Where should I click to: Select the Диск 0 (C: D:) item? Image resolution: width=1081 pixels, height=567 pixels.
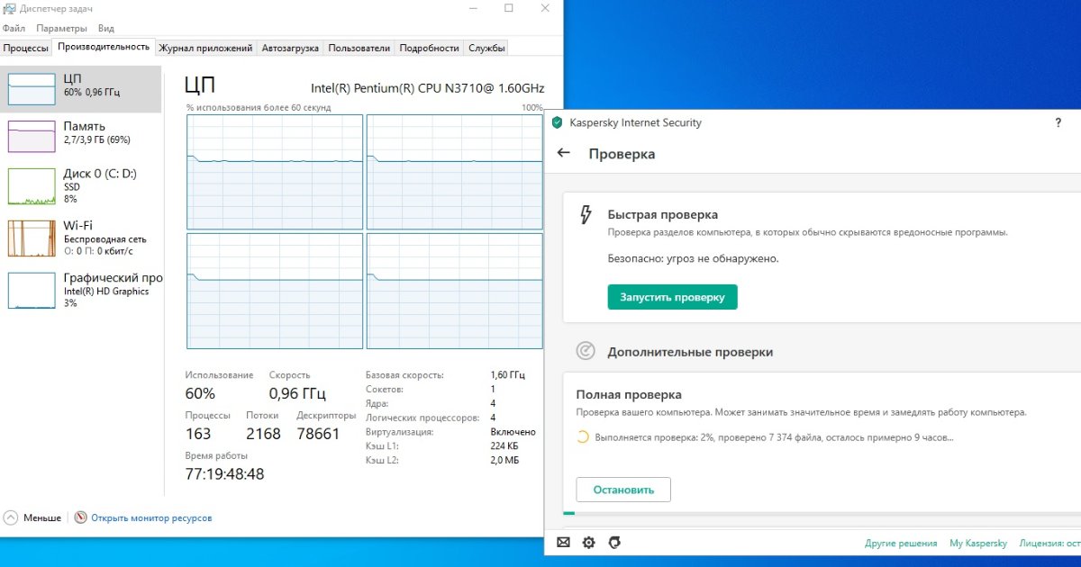coord(81,185)
